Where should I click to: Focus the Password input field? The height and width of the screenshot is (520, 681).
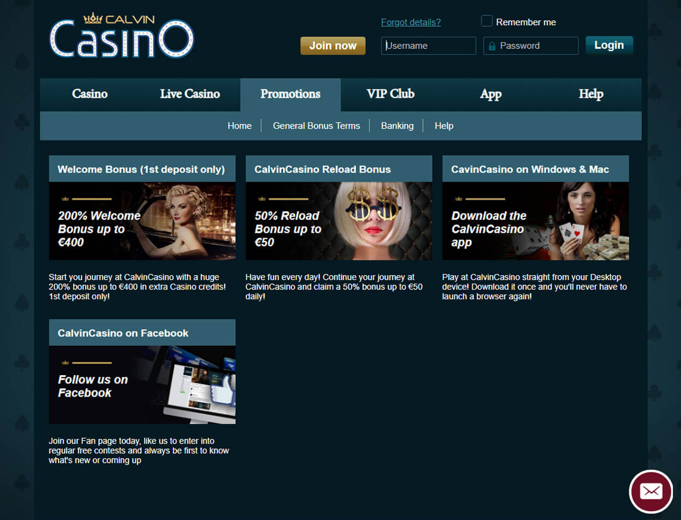pos(531,46)
